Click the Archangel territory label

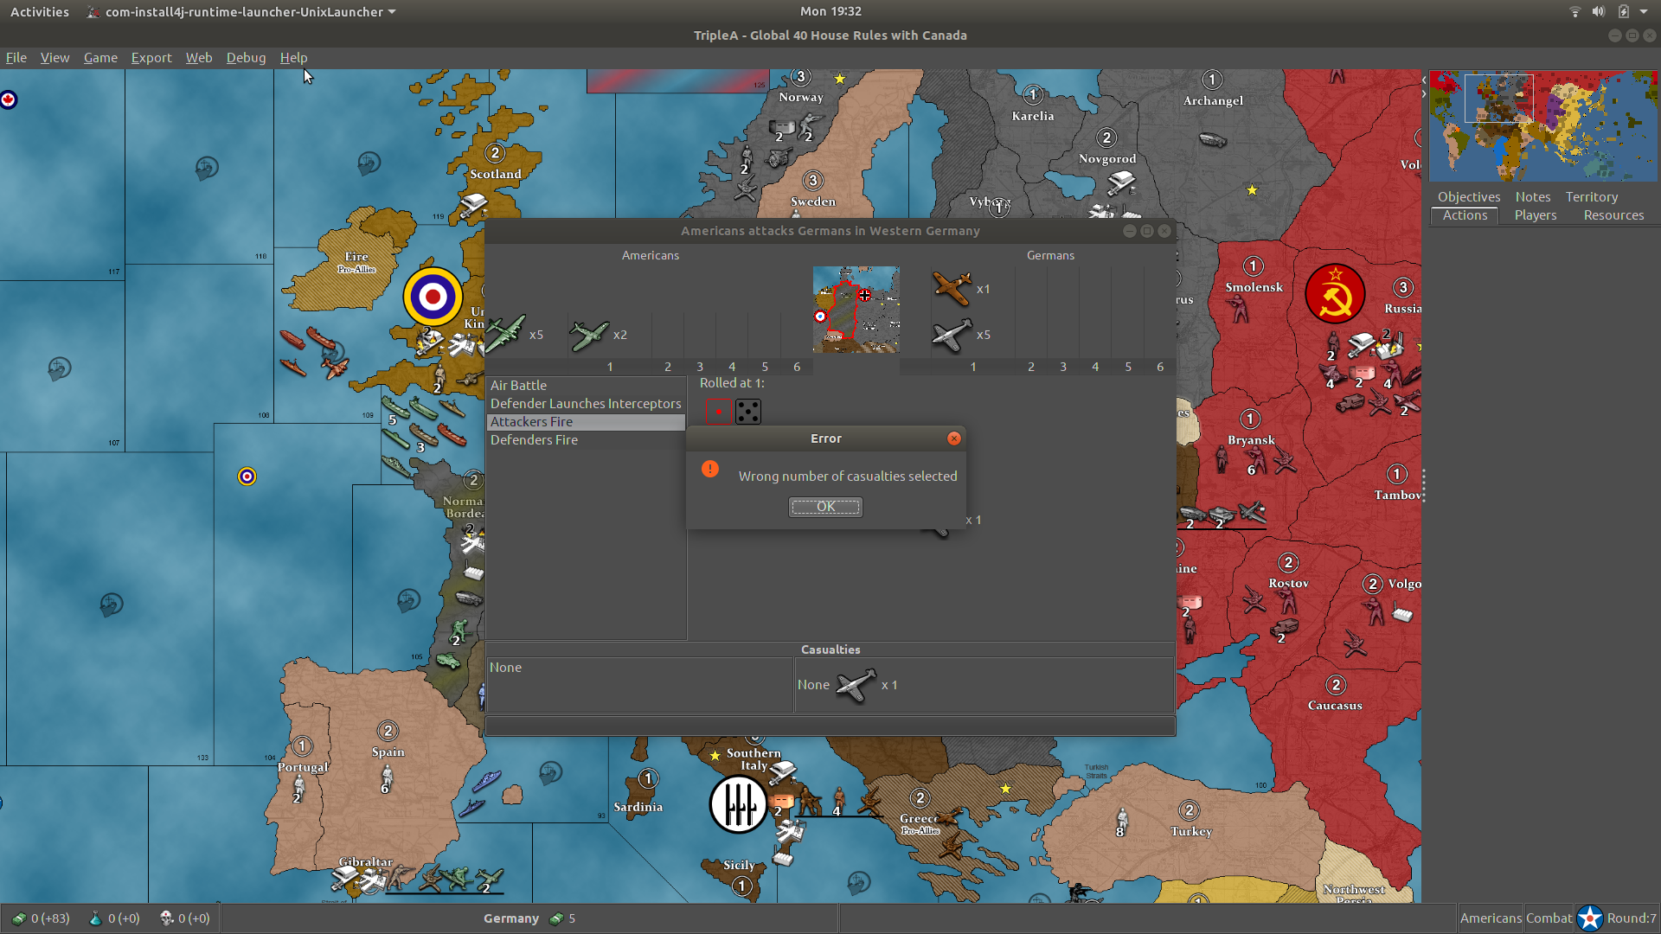tap(1213, 100)
